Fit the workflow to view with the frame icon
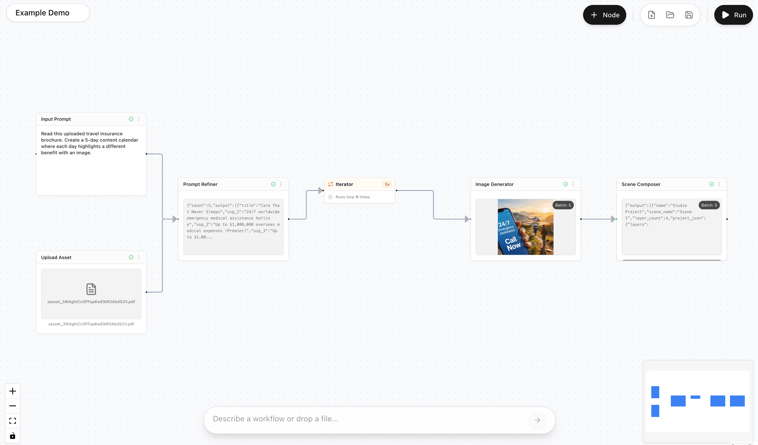758x445 pixels. 12,420
